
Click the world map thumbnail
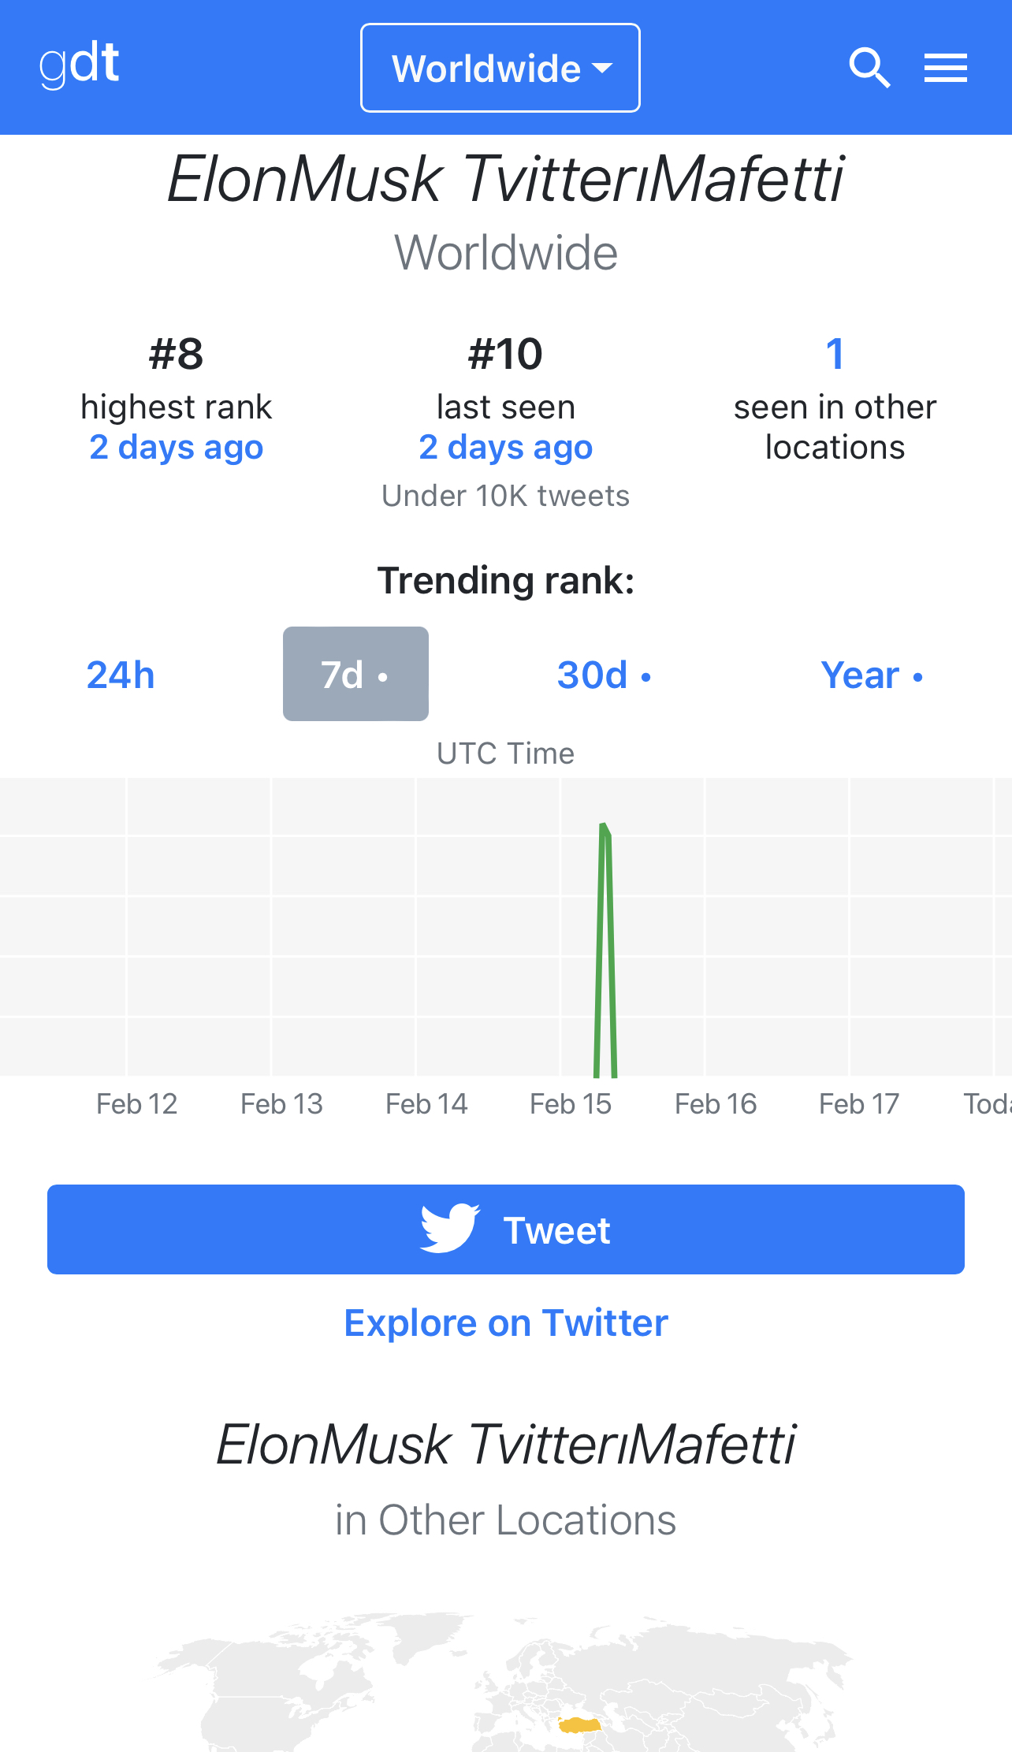coord(504,1682)
